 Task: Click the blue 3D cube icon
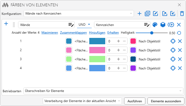[x=163, y=25]
